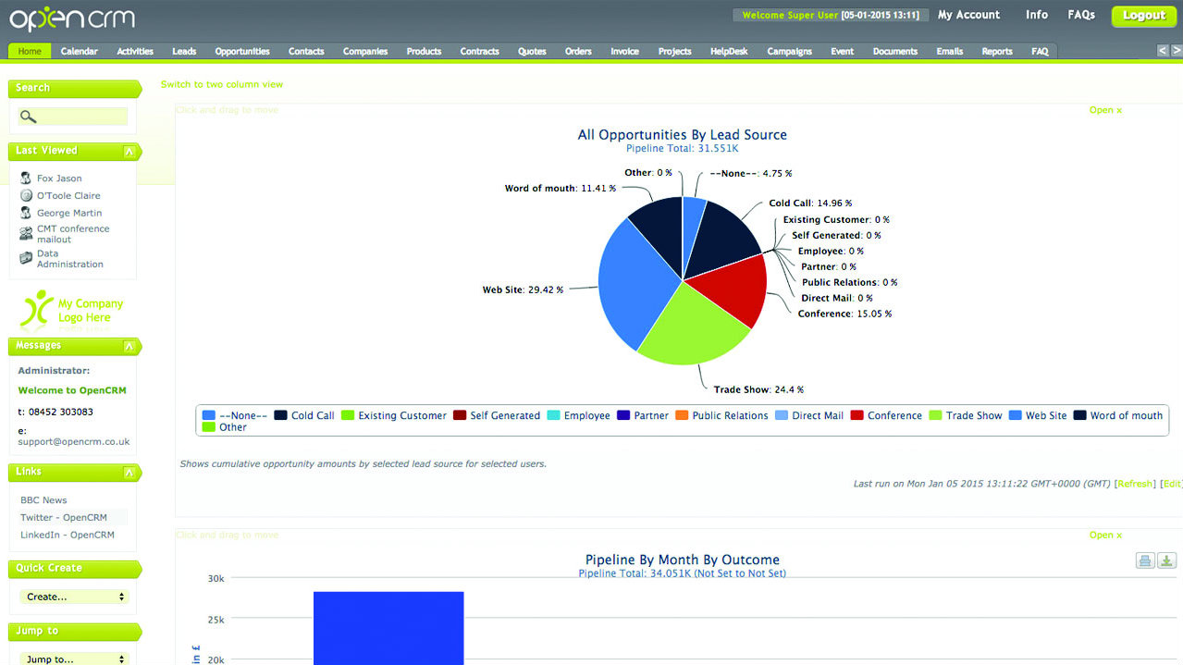The image size is (1183, 665).
Task: Click the icon beside O'Toole Claire
Action: pyautogui.click(x=26, y=195)
